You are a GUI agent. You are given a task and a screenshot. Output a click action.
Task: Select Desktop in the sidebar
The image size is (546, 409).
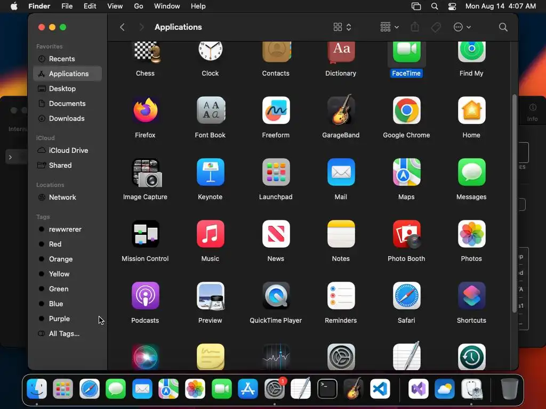click(68, 89)
